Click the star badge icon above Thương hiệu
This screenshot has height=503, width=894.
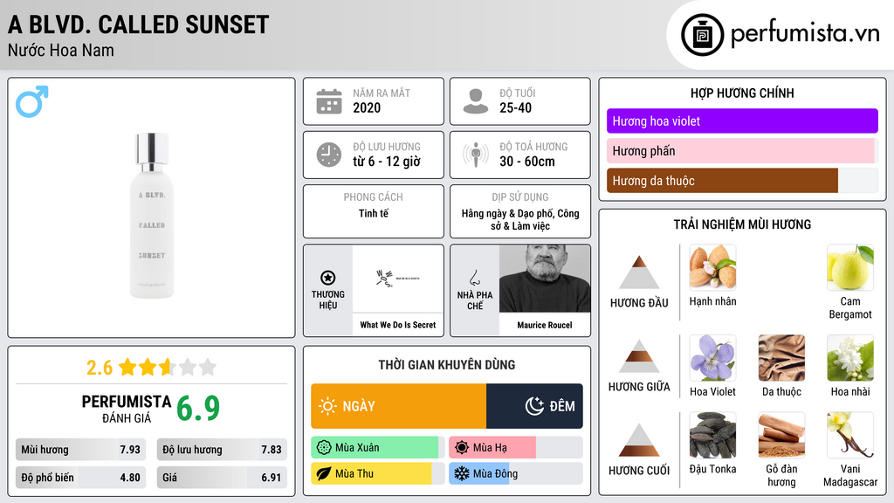[328, 278]
